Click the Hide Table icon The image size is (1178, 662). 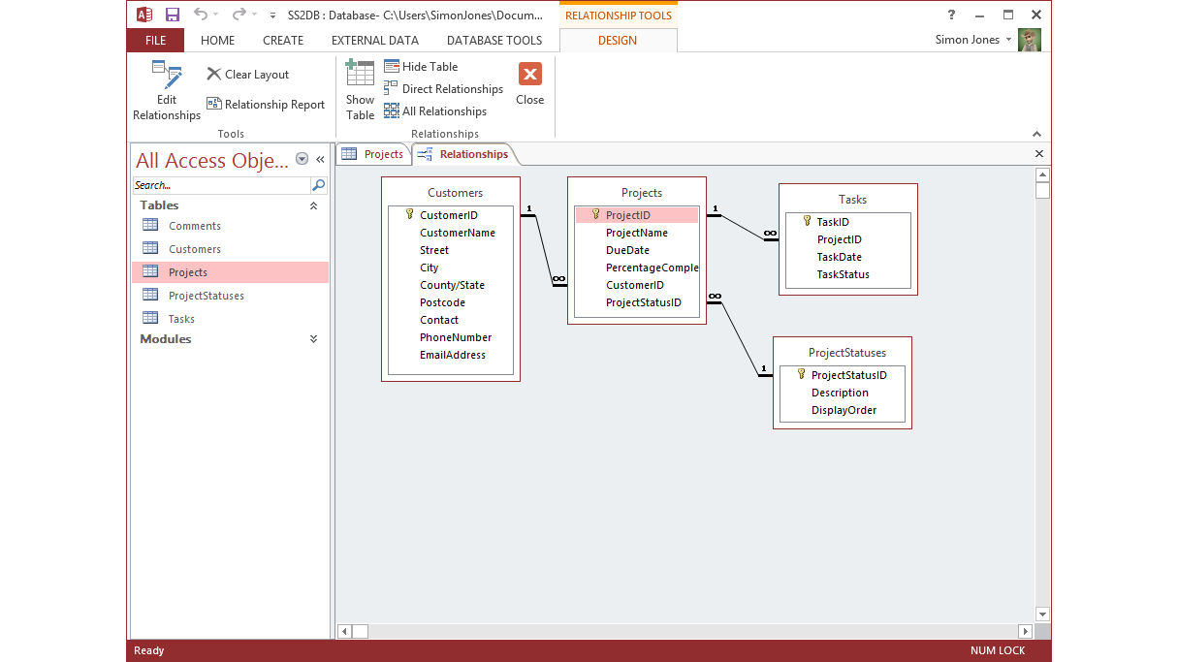(392, 66)
